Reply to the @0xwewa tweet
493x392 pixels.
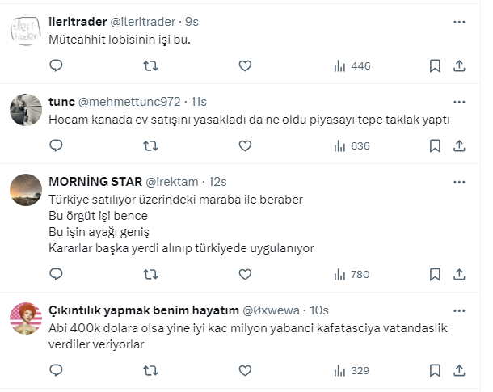[x=56, y=370]
